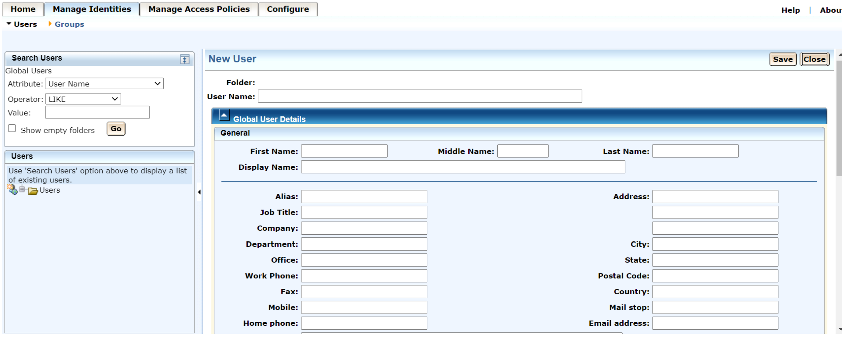Click the Users folder icon in tree
This screenshot has height=362, width=842.
(33, 191)
